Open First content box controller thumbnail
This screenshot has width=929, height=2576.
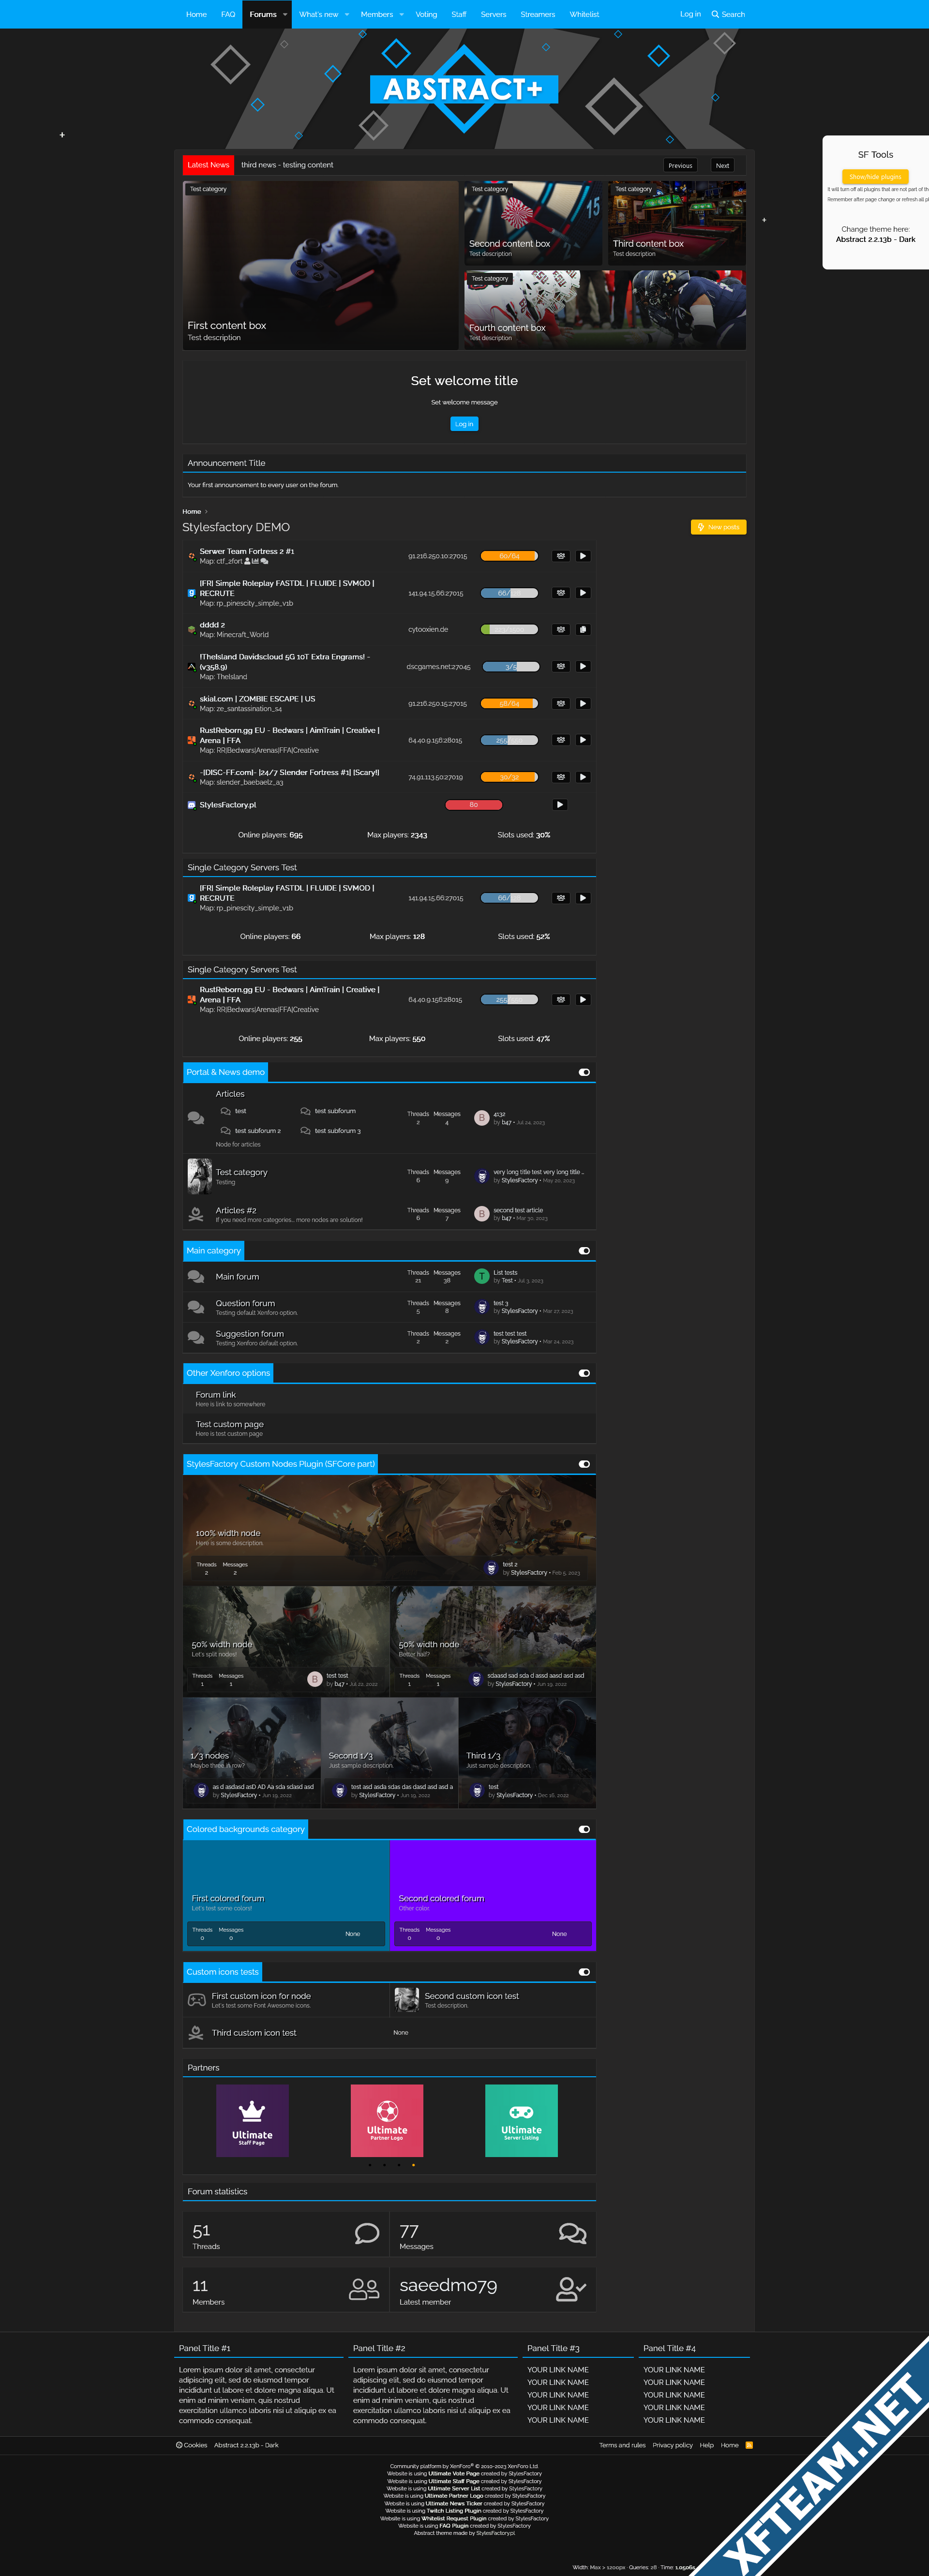click(x=321, y=265)
